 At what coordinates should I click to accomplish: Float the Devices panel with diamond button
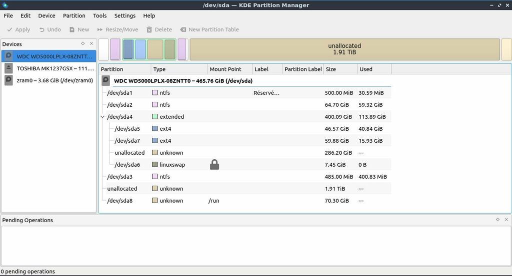[x=83, y=43]
